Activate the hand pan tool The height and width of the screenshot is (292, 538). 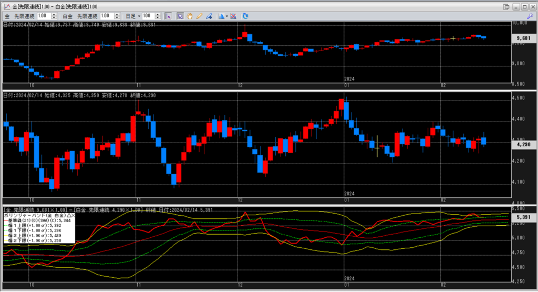coord(189,16)
